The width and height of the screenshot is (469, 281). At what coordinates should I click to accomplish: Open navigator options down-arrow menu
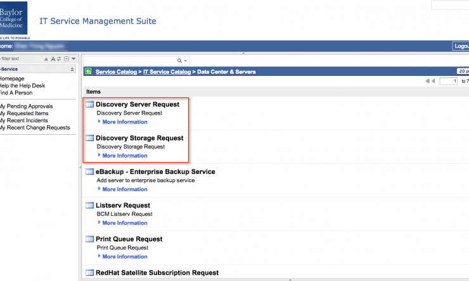(74, 59)
